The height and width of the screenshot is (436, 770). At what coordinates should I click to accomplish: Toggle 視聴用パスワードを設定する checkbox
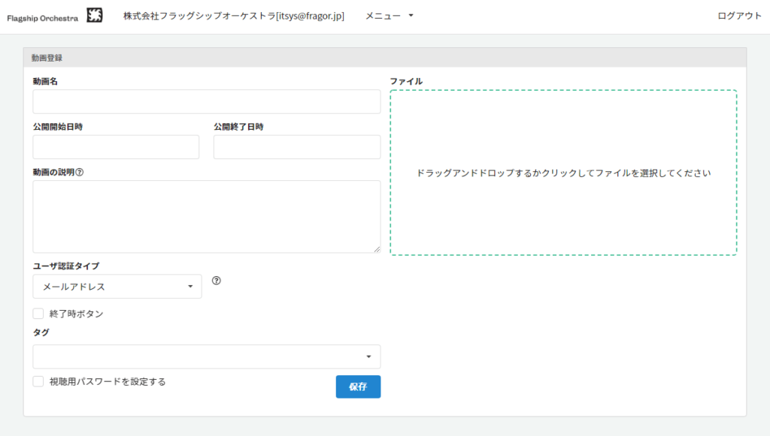38,381
